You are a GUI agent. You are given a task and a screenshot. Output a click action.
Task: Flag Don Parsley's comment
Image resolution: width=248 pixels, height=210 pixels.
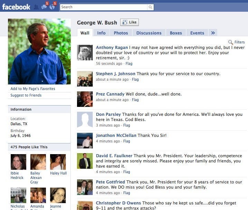tap(126, 126)
